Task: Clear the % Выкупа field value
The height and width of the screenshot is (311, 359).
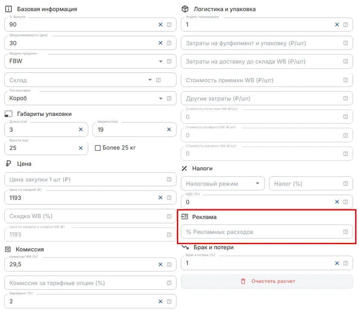Action: coord(160,24)
